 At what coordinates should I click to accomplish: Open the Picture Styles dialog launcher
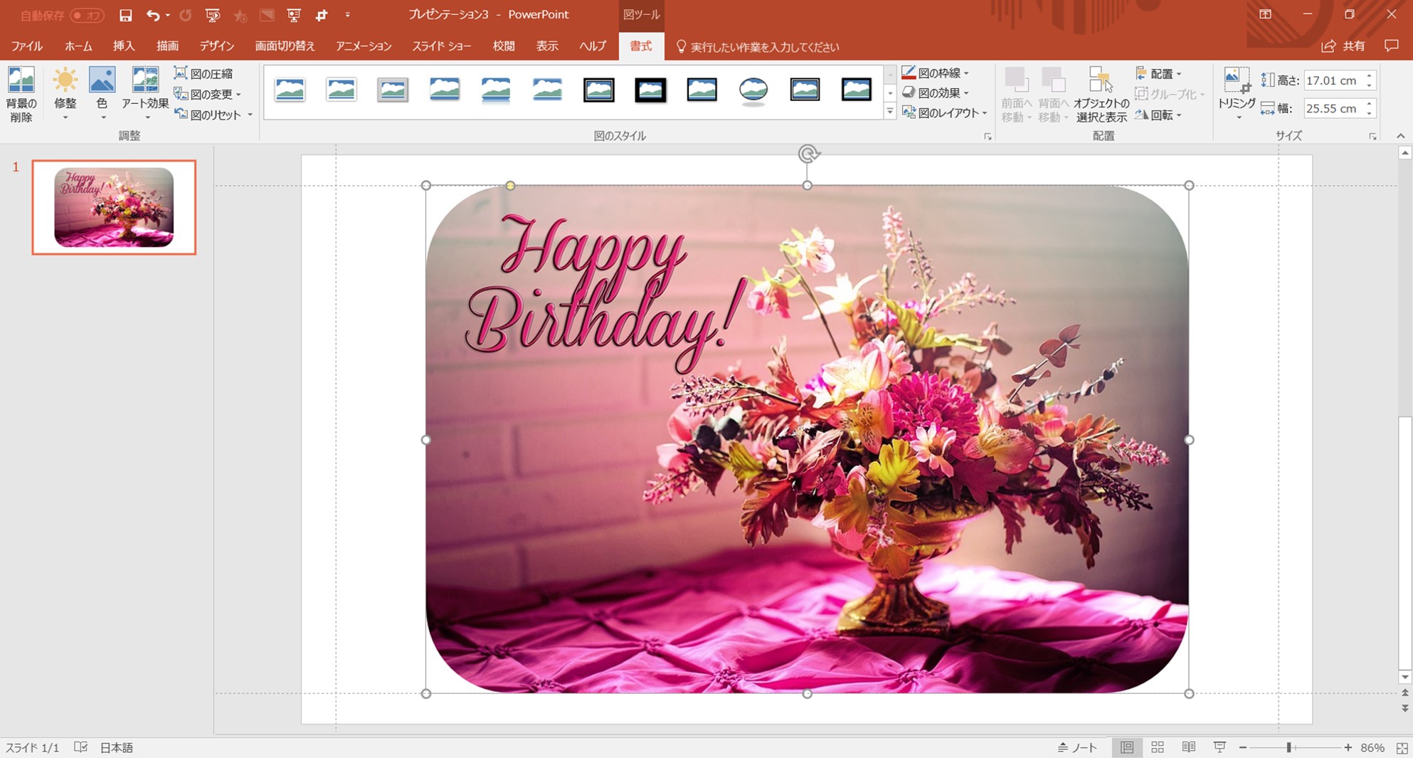(x=988, y=136)
